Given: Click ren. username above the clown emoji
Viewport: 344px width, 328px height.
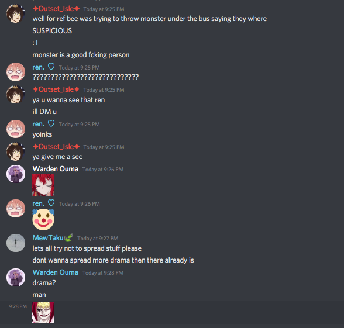Looking at the screenshot, I should [x=39, y=203].
